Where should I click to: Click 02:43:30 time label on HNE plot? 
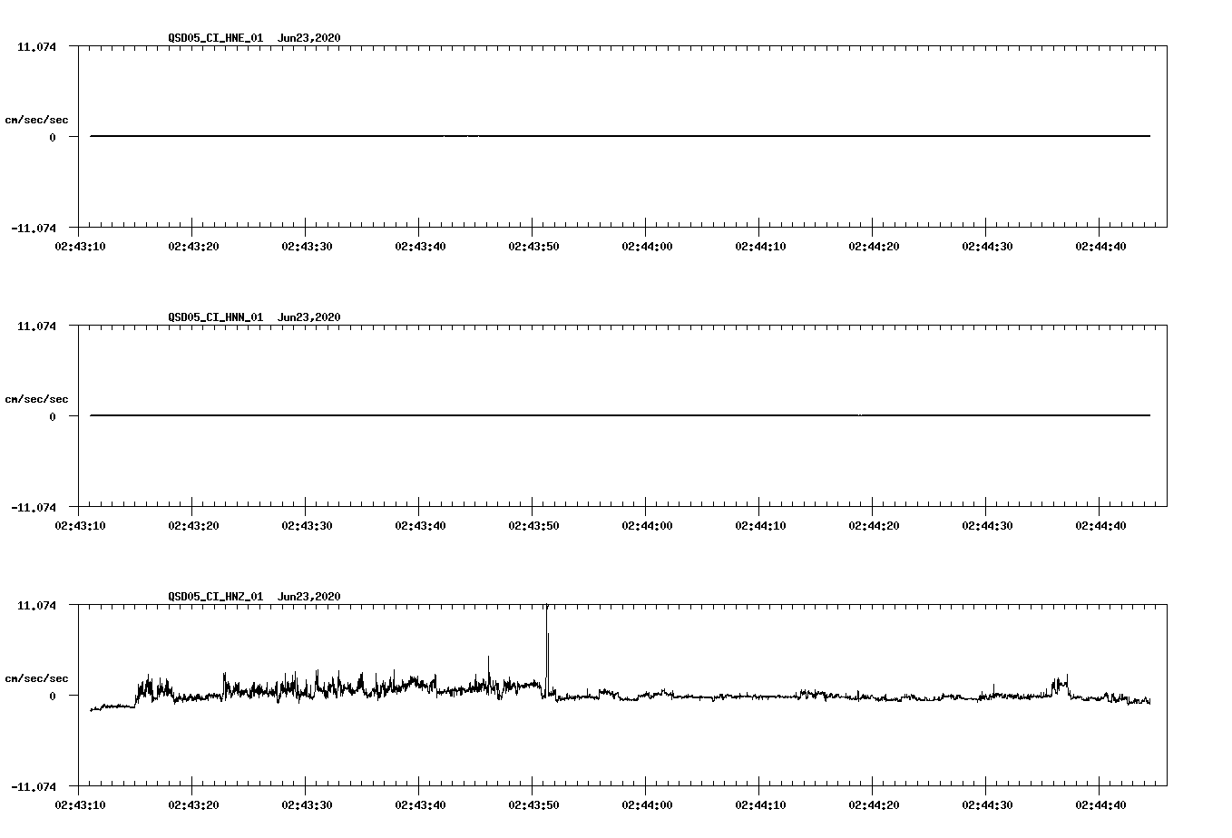tap(307, 246)
